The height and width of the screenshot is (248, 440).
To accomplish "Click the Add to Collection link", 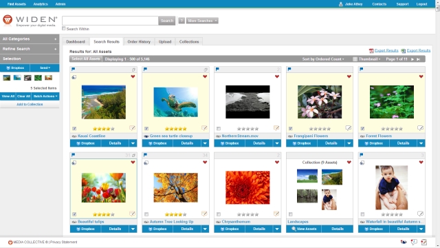I will (30, 104).
